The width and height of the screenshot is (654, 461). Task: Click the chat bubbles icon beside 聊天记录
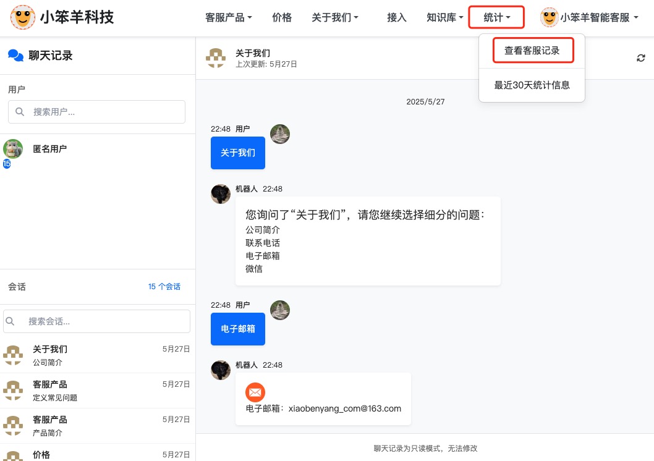coord(15,56)
